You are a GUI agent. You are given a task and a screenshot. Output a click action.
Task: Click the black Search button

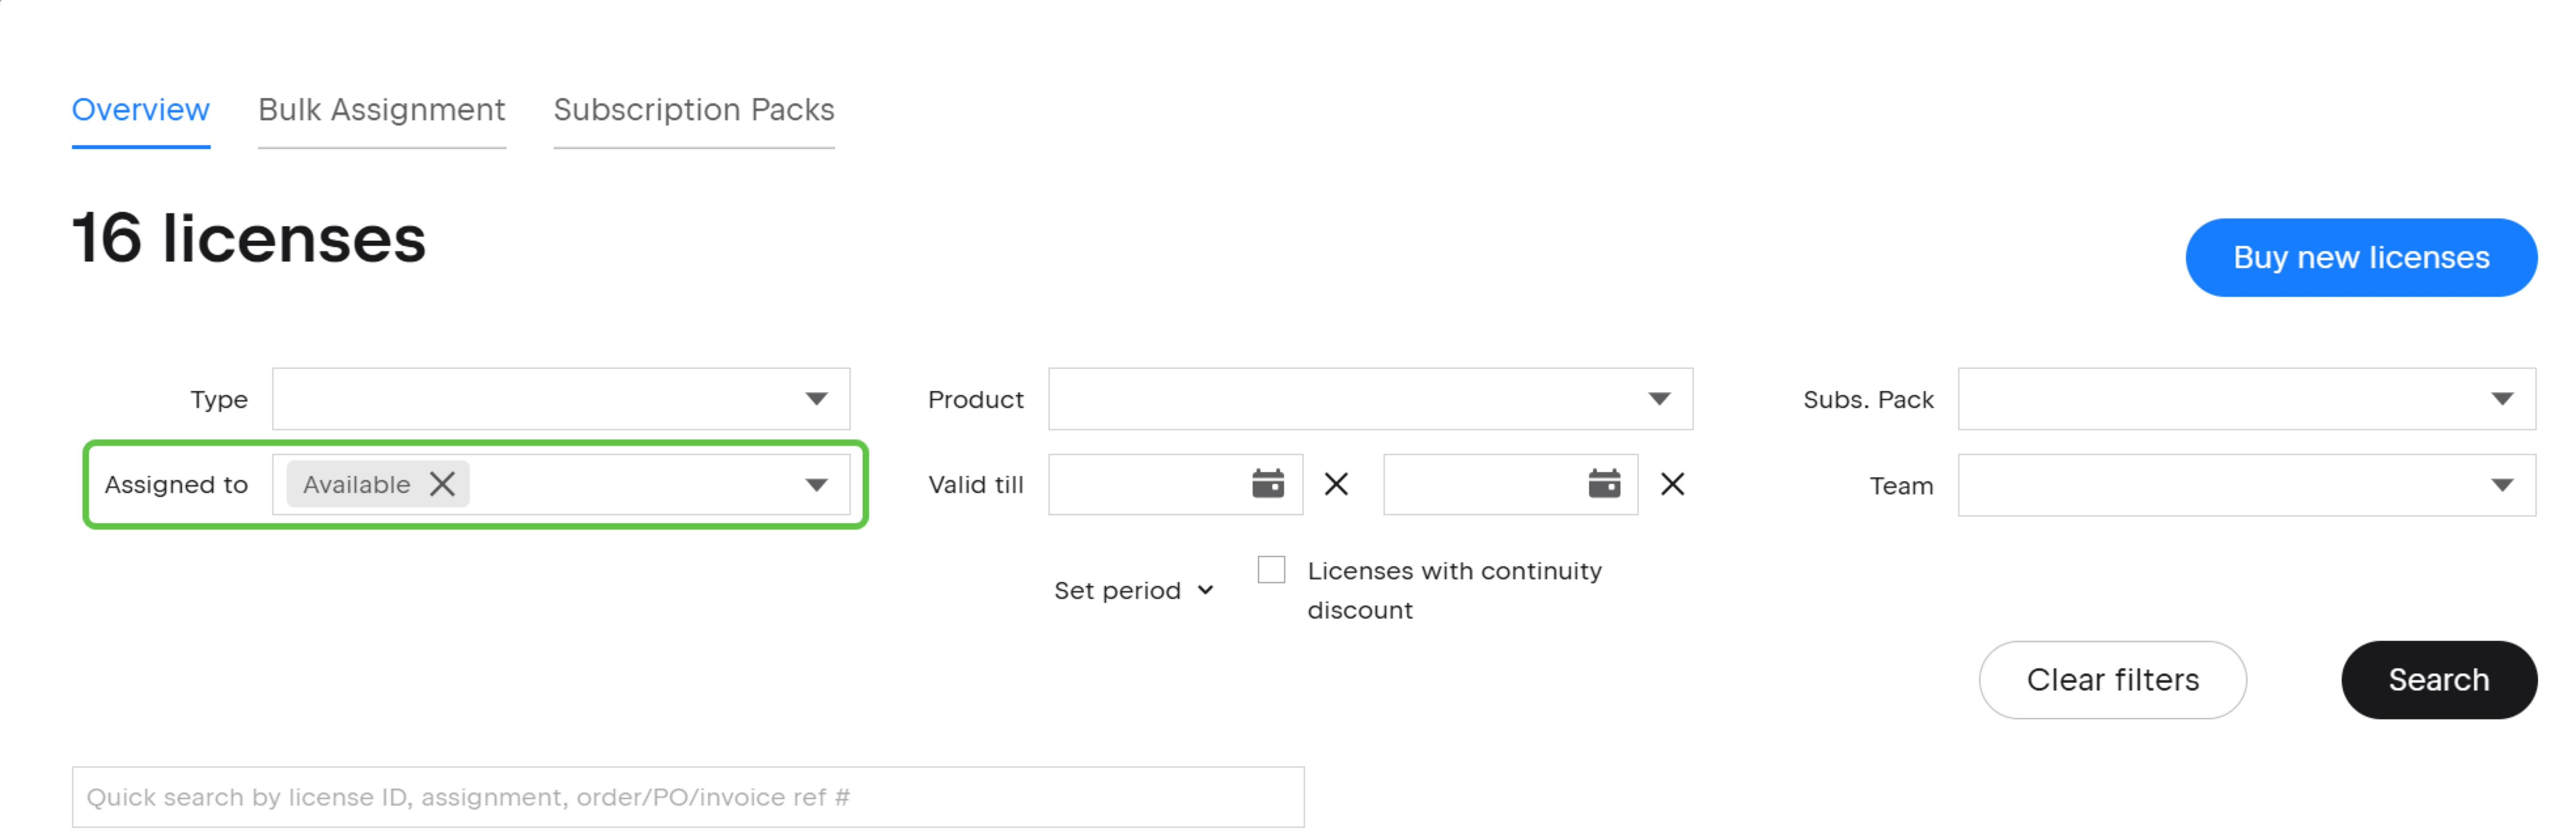(2438, 680)
